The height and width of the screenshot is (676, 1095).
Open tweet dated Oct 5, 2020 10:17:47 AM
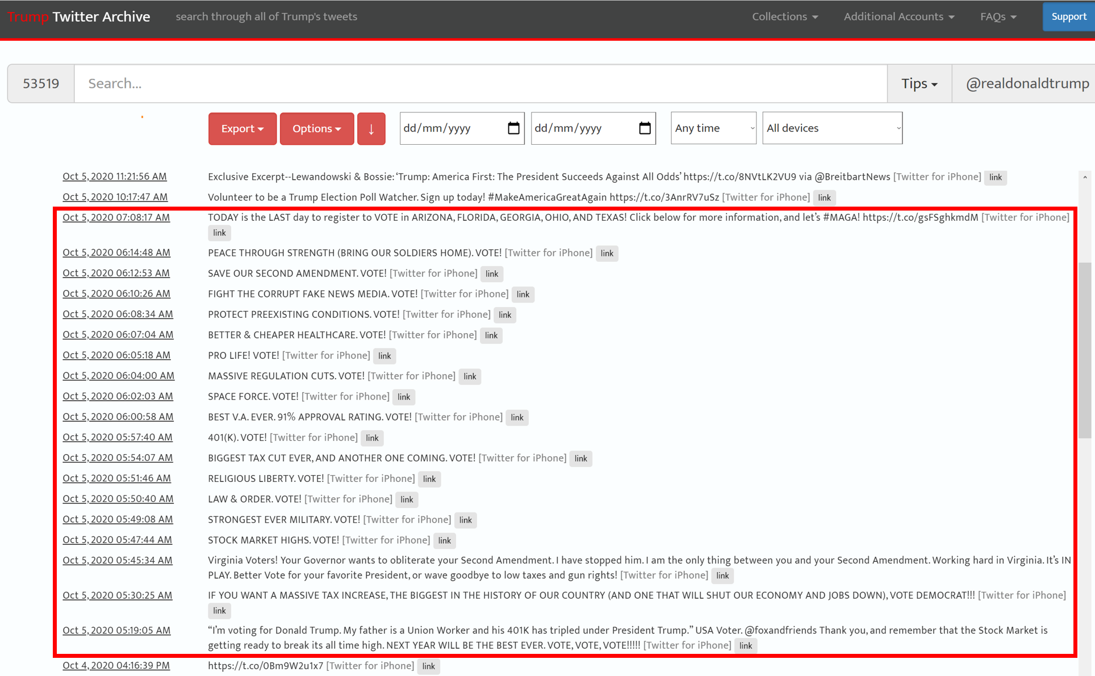coord(115,197)
